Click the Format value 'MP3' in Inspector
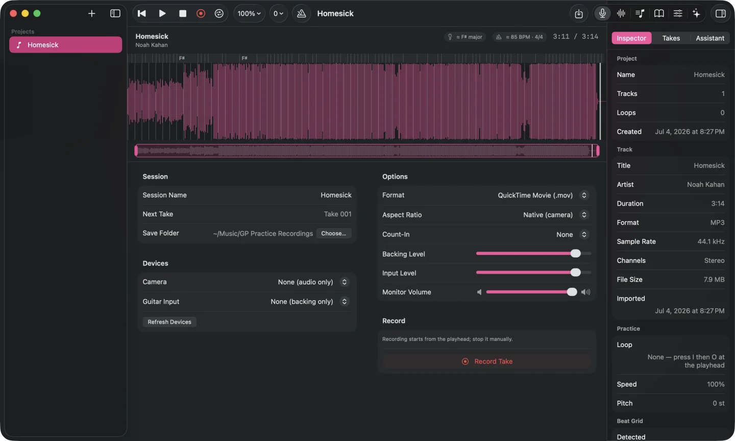 tap(717, 223)
